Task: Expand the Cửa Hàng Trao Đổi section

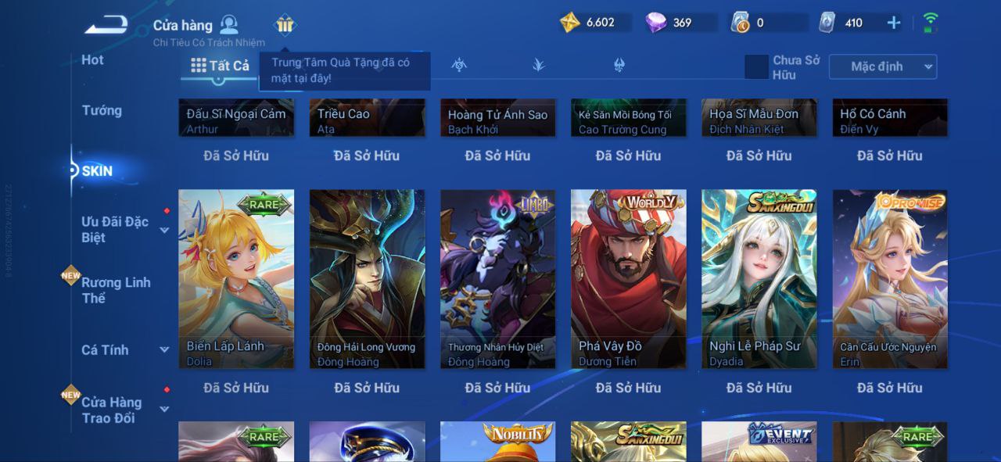Action: pyautogui.click(x=164, y=410)
